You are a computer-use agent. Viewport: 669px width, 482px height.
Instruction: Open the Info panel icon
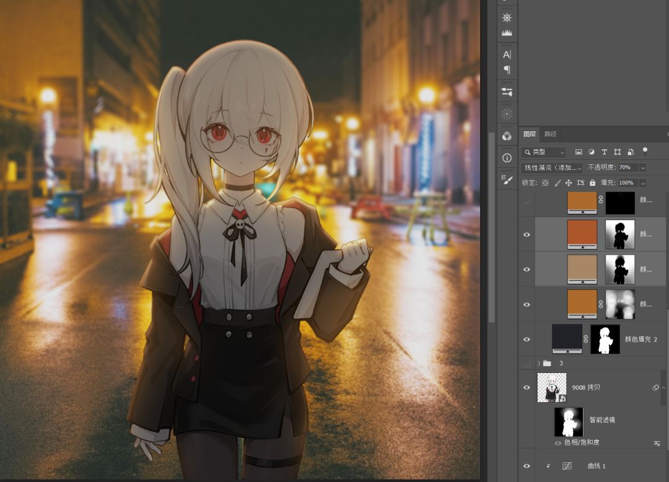507,158
